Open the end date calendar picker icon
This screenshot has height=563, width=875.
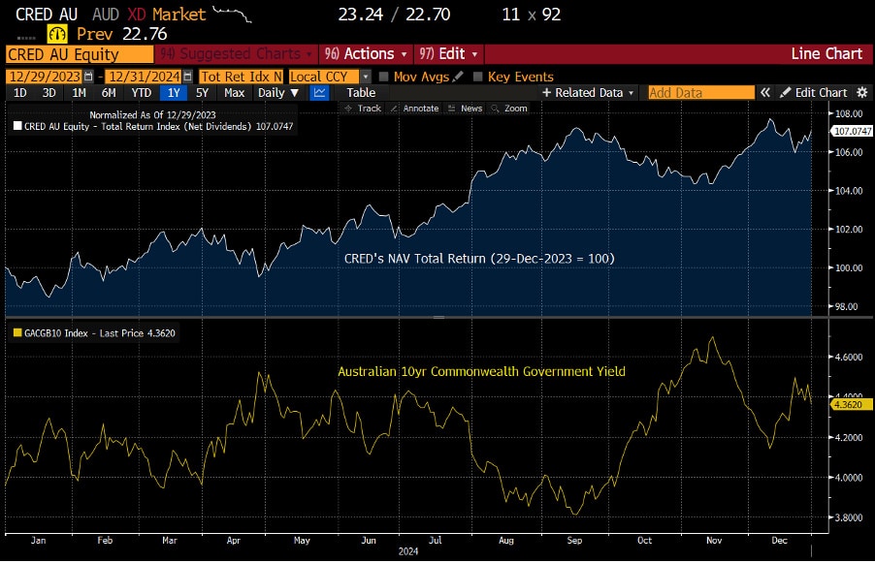click(x=188, y=77)
